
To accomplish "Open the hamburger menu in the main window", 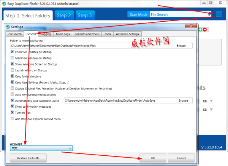I will (219, 14).
